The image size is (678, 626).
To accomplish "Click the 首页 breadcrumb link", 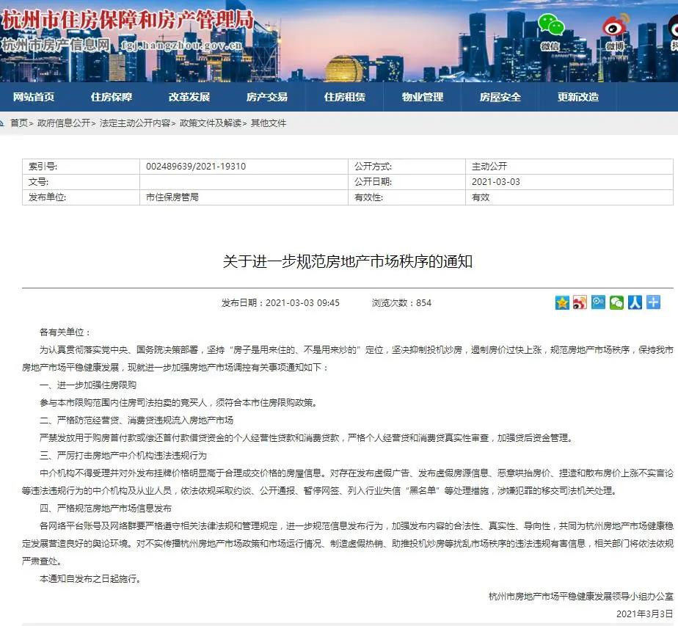I will coord(19,123).
